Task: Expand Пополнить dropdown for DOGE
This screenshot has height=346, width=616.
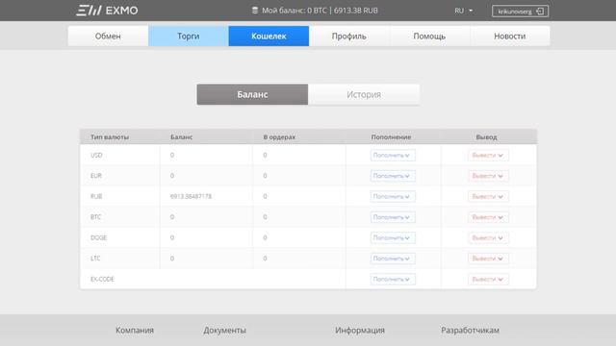Action: click(393, 238)
